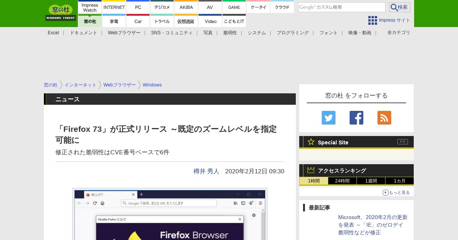Go to the Webブラウザー category in menu bar
458x240 pixels.
124,33
